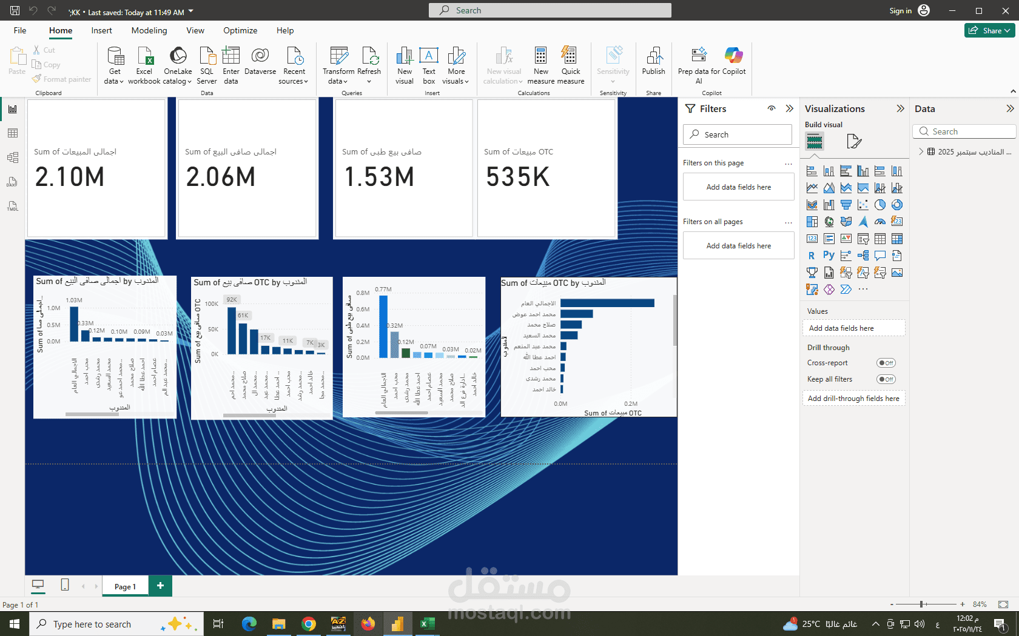
Task: Choose the Line chart visual
Action: point(812,188)
